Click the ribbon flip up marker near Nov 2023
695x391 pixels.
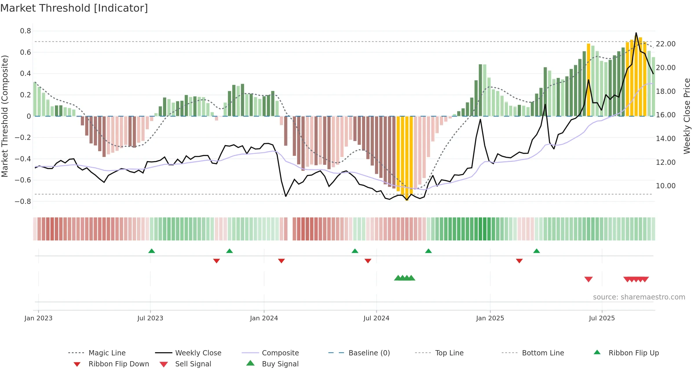(x=230, y=251)
